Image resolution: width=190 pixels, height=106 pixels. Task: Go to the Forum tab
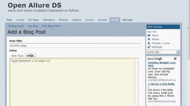click(x=89, y=20)
